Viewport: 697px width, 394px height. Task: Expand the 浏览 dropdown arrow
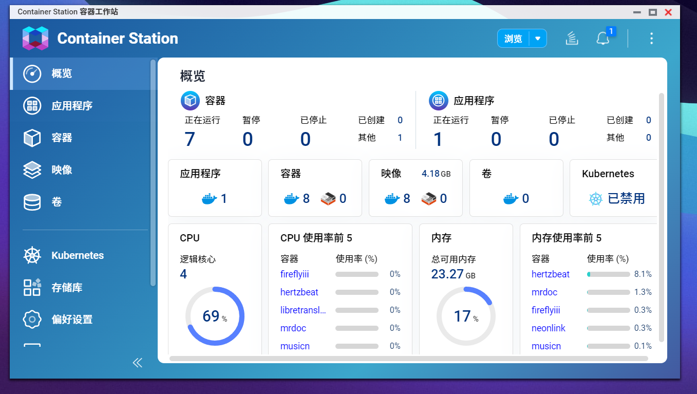[538, 39]
